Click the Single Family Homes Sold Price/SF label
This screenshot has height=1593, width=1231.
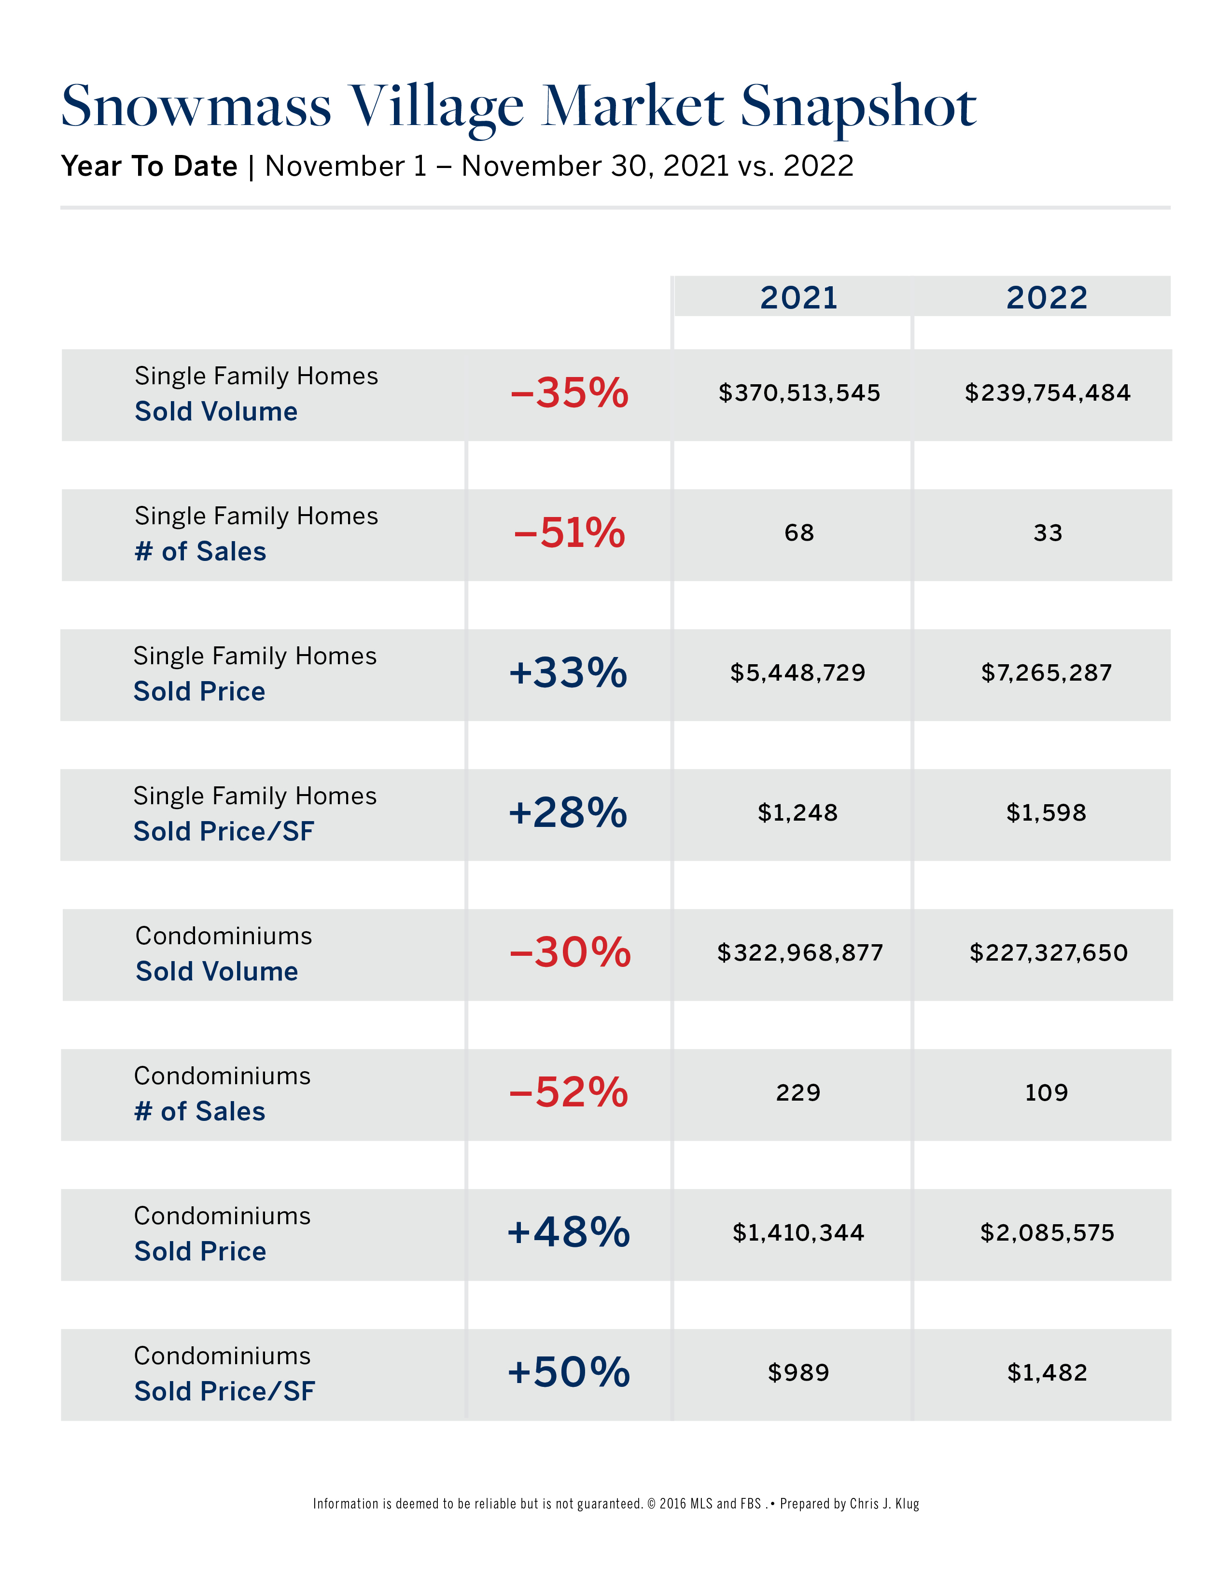[x=254, y=813]
